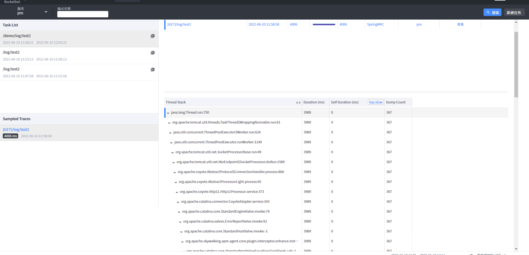
Task: Click the vertical scrollbar thumb
Action: pos(516,64)
